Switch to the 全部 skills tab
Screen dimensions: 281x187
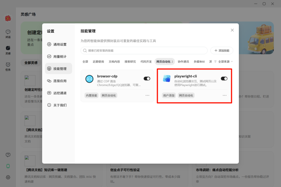pyautogui.click(x=85, y=62)
